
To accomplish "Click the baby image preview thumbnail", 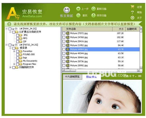I will coord(102,97).
